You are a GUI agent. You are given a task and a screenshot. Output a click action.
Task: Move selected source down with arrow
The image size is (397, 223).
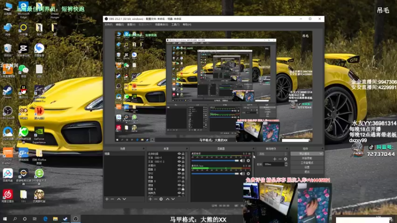(173, 199)
